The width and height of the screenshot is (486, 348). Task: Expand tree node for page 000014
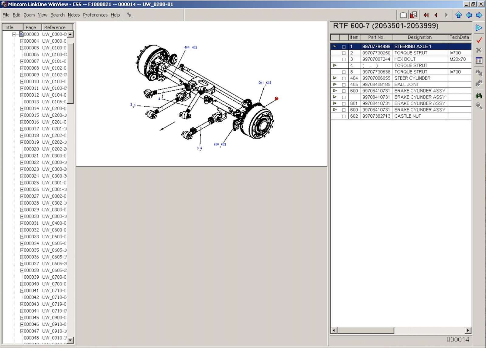[x=22, y=109]
